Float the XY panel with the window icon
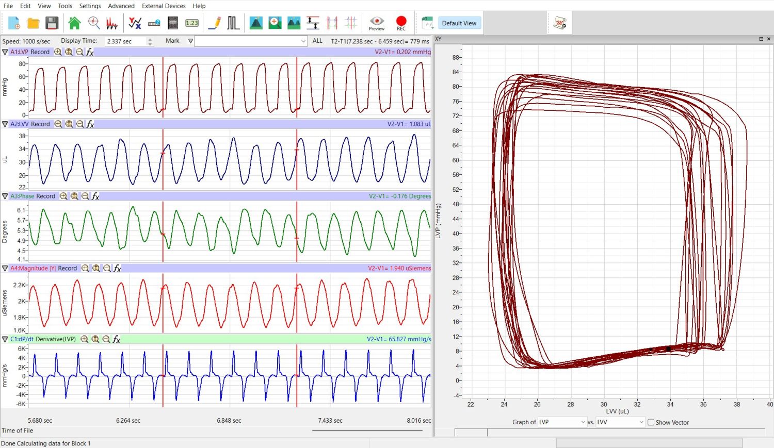This screenshot has width=774, height=448. tap(761, 39)
